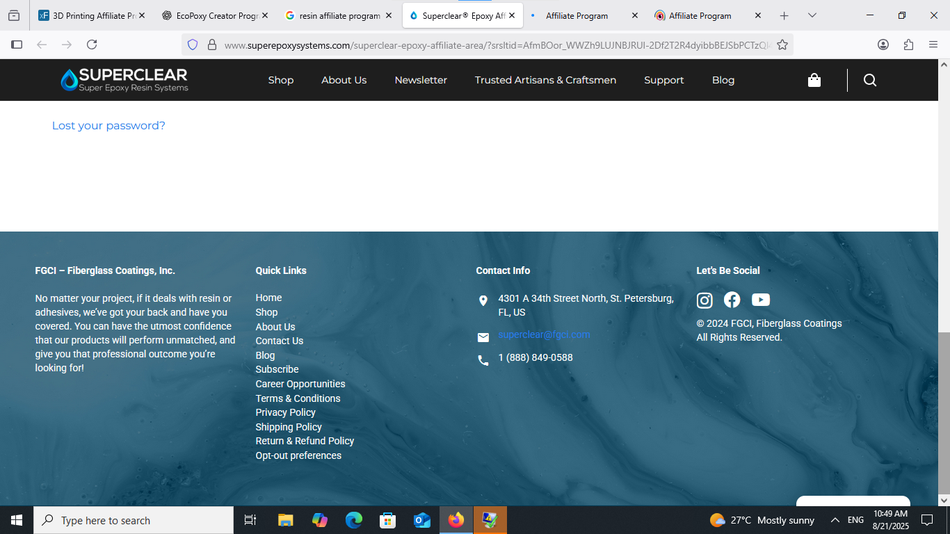The height and width of the screenshot is (534, 950).
Task: Click the phone number 1 (888) 849-0588
Action: [x=536, y=357]
